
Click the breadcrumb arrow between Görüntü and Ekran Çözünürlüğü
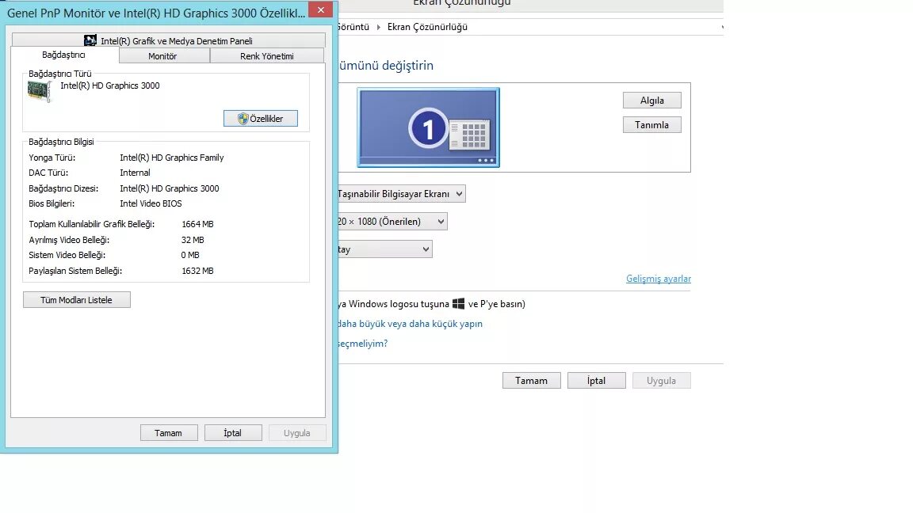click(x=379, y=27)
